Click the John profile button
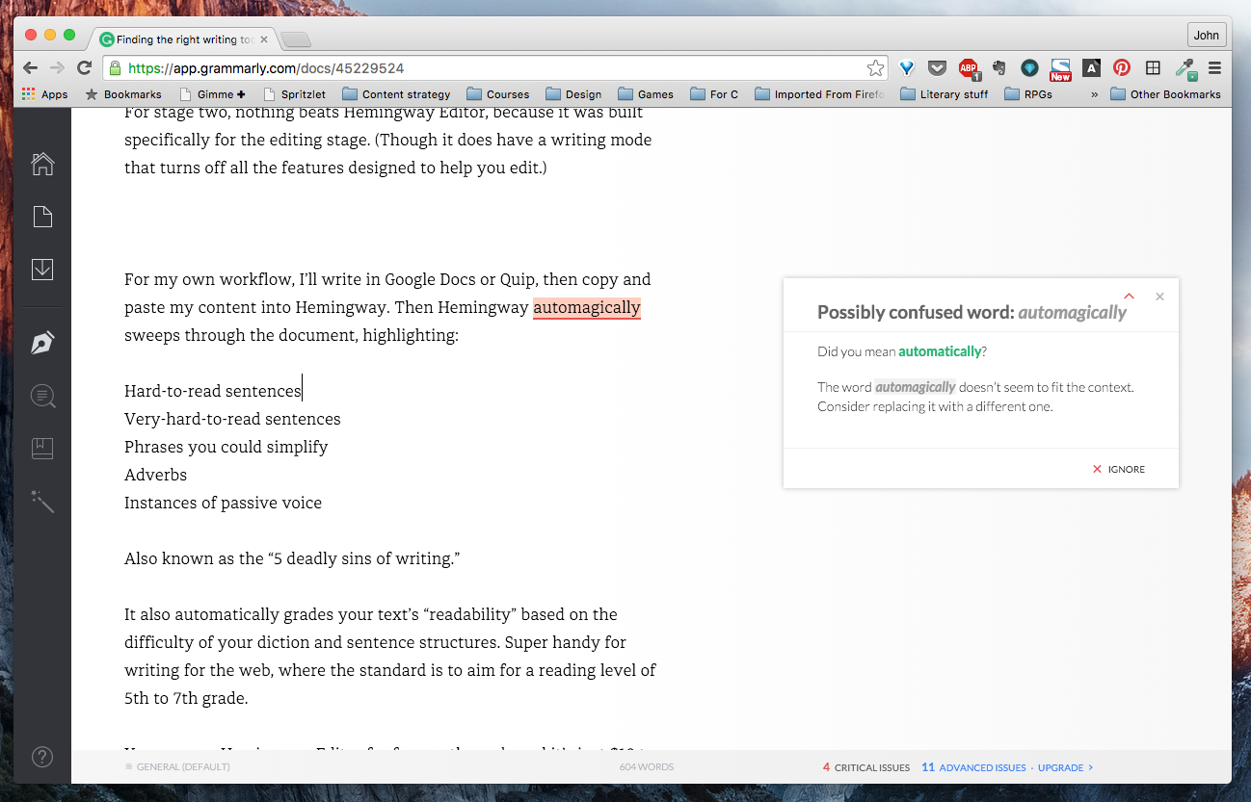The image size is (1251, 802). tap(1207, 36)
